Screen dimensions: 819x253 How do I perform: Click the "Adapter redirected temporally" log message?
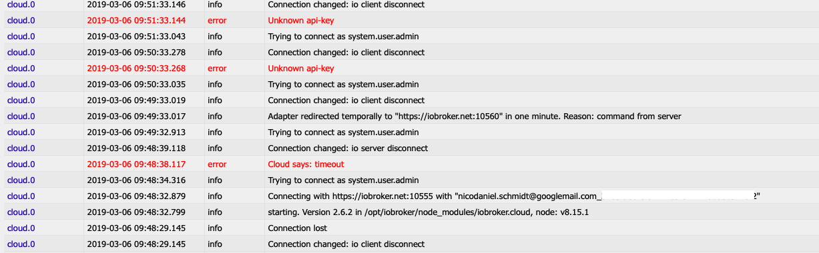[x=474, y=117]
